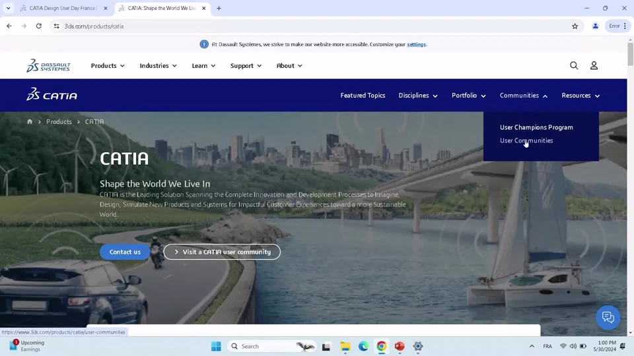Open PowerPoint from taskbar
Screen dimensions: 634x356
(400, 346)
